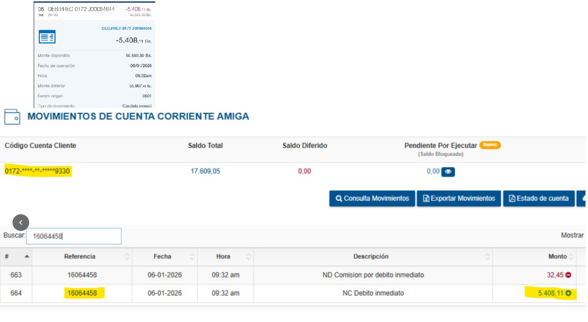
Task: Open the Estado de cuenta PDF
Action: [538, 198]
